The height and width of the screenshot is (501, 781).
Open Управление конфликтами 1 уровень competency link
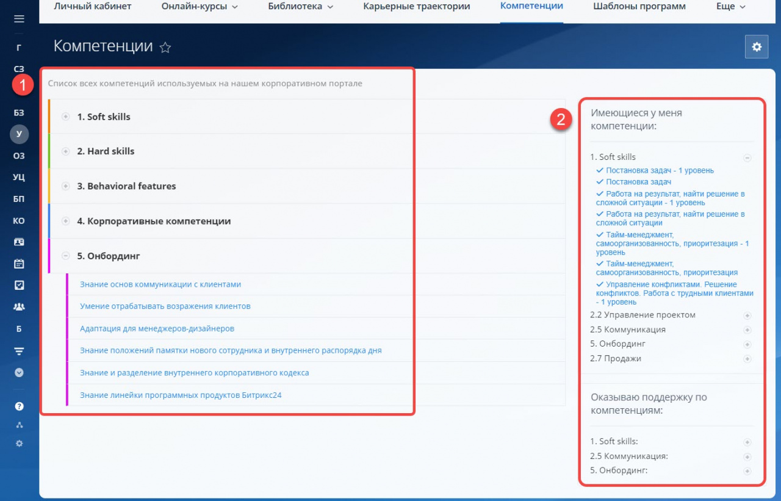tap(675, 293)
